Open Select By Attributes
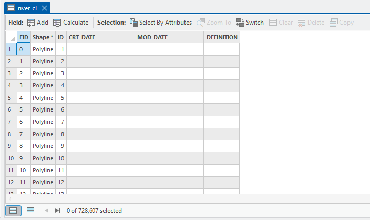This screenshot has width=370, height=220. [160, 23]
